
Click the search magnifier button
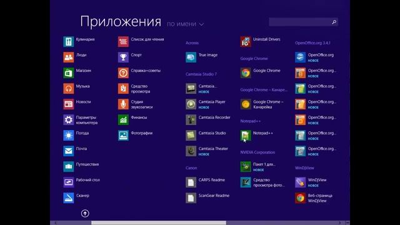click(x=334, y=22)
